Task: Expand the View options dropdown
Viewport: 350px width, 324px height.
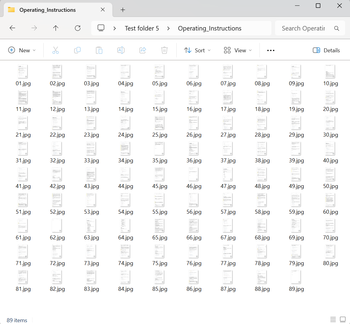Action: [238, 50]
